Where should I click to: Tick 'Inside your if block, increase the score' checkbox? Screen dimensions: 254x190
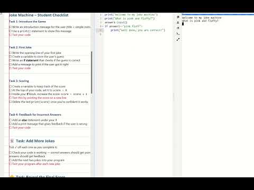click(x=10, y=94)
